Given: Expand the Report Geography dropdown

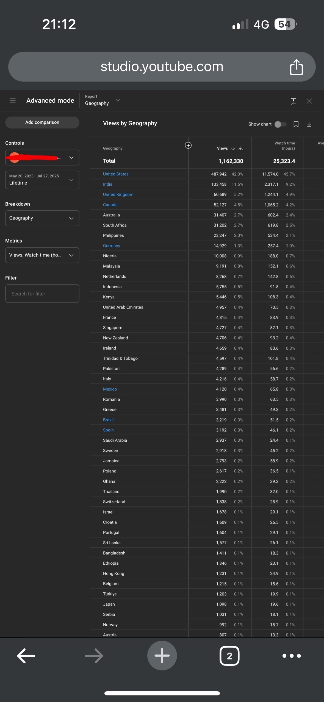Looking at the screenshot, I should (103, 100).
